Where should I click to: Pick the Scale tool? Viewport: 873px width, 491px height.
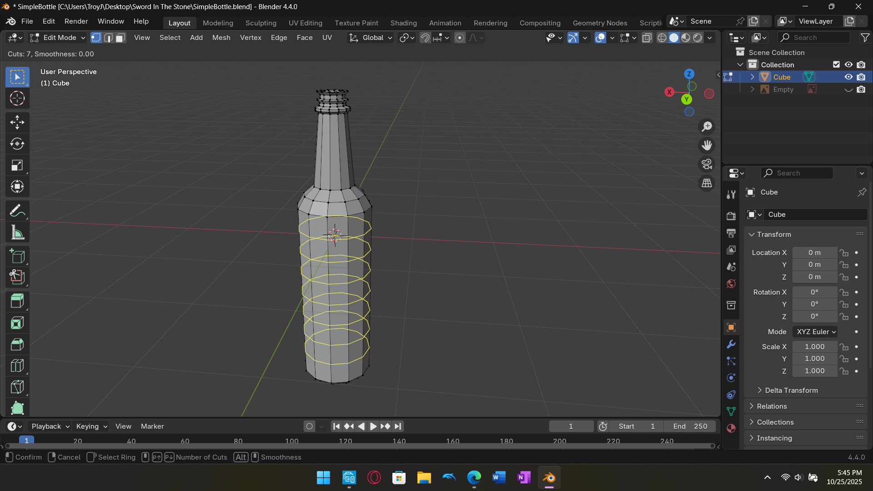17,165
